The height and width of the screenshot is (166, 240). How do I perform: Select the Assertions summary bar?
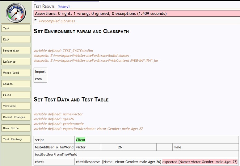[137, 14]
